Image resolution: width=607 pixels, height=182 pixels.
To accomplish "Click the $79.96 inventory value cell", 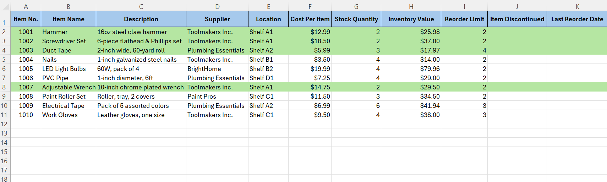I will coord(411,69).
